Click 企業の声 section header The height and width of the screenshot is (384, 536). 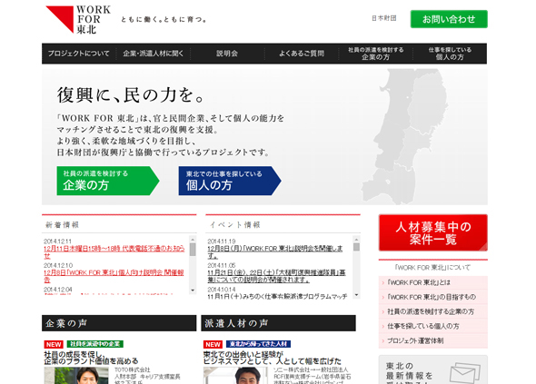[119, 323]
